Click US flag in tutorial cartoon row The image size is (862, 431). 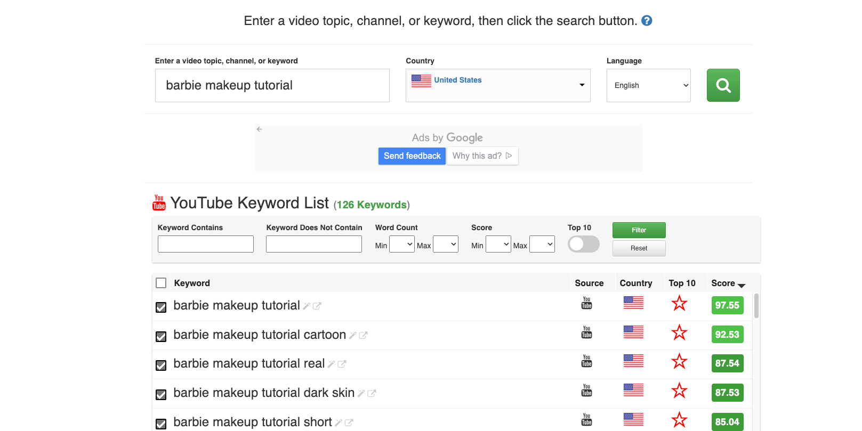click(x=633, y=332)
